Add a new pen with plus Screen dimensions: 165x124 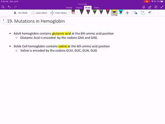point(127,13)
